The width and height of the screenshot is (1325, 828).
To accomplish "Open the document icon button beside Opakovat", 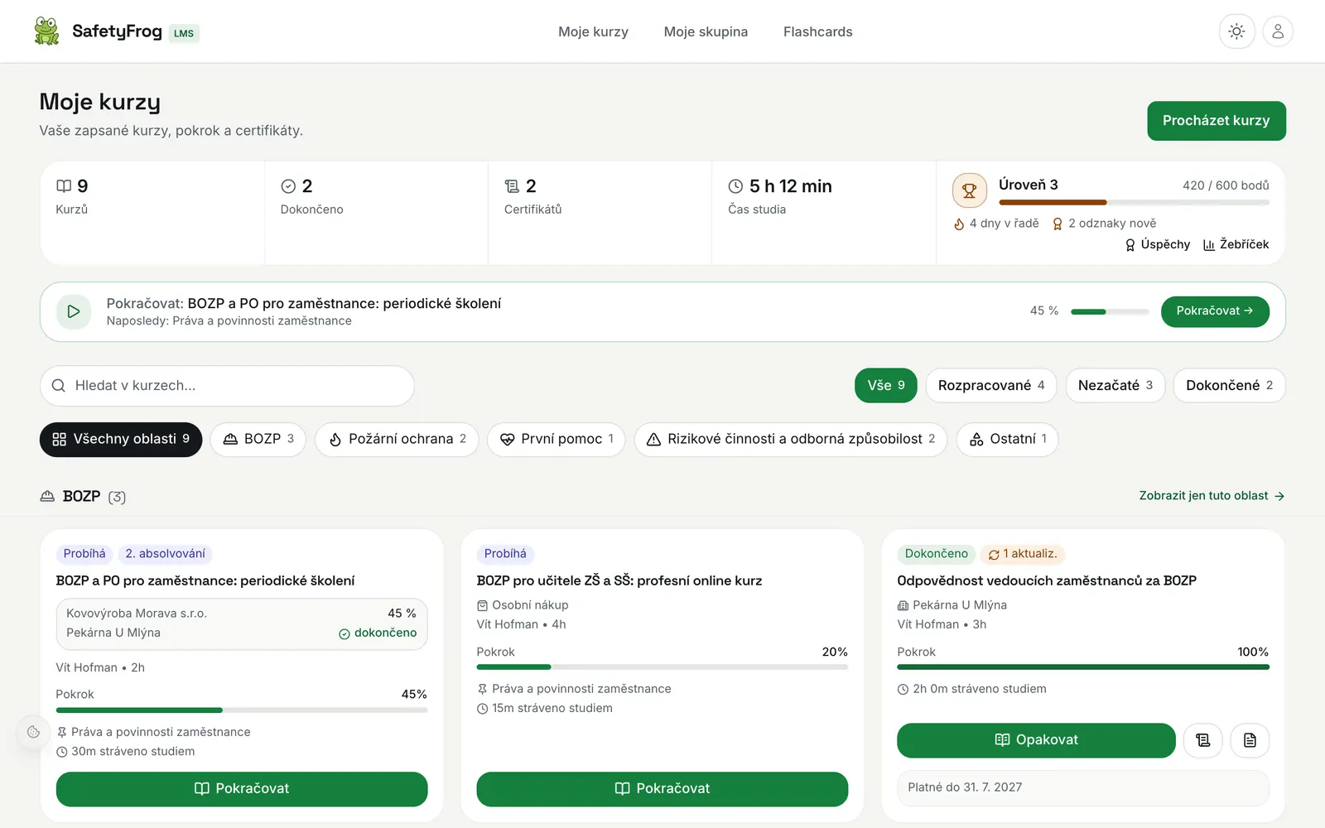I will pyautogui.click(x=1250, y=740).
